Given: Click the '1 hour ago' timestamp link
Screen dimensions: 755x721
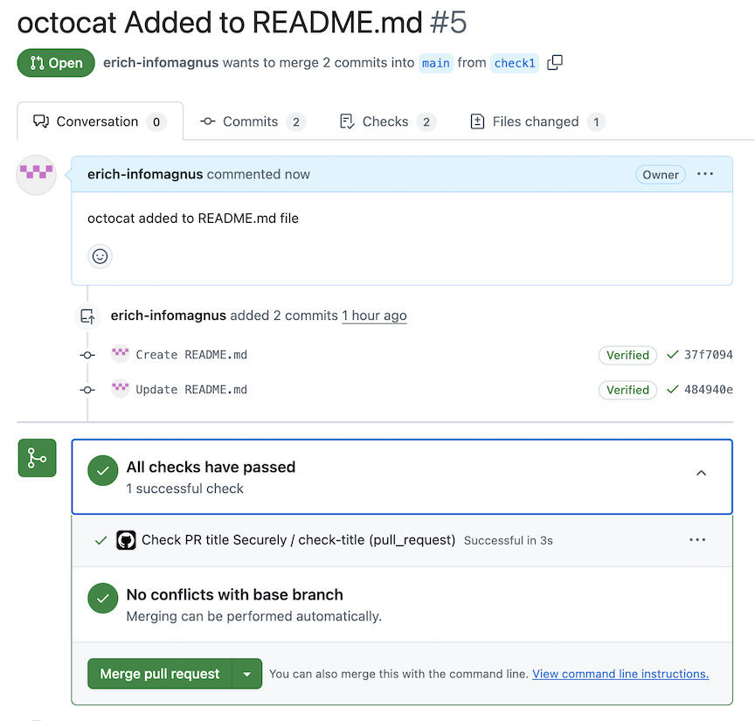Looking at the screenshot, I should (374, 315).
